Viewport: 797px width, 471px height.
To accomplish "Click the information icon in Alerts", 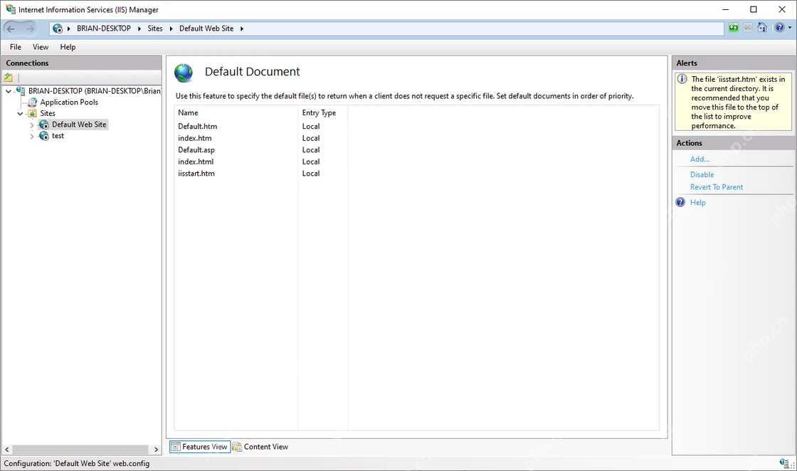I will tap(682, 79).
